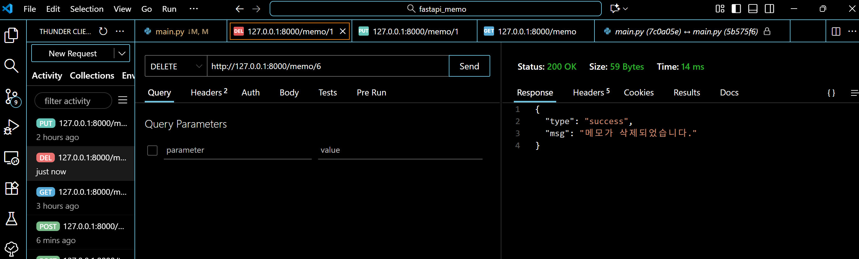The width and height of the screenshot is (859, 259).
Task: Open the Copilot chat icon in title bar
Action: tap(615, 9)
